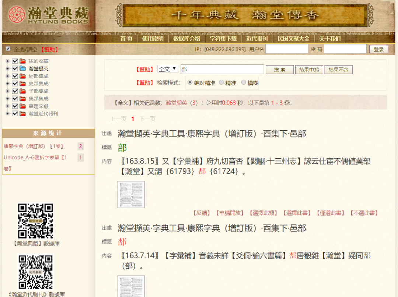Uncheck the 集部集成 checkbox
The image size is (398, 297).
tap(15, 98)
